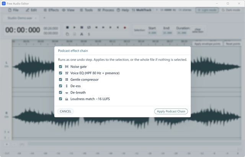
Task: Open the Process menu
Action: pyautogui.click(x=106, y=10)
